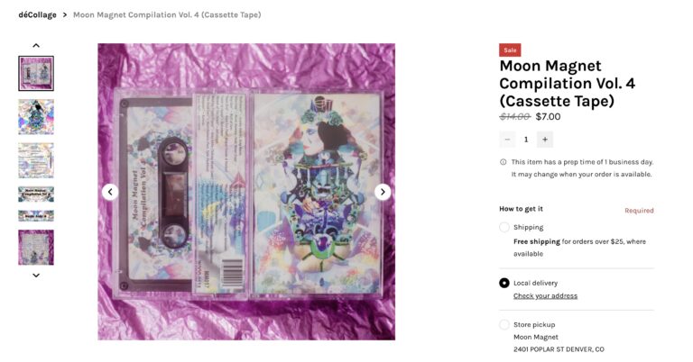Click the red Sale badge

pos(510,50)
